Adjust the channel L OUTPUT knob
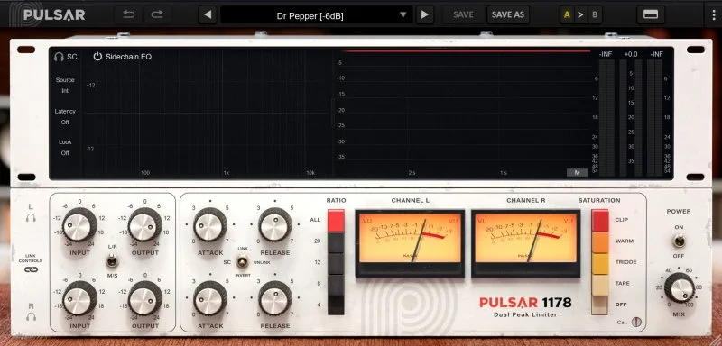This screenshot has width=722, height=346. coord(145,224)
